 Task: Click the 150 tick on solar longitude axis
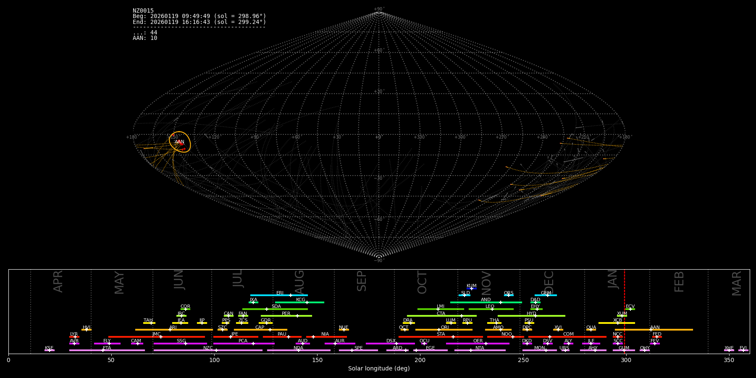point(317,360)
